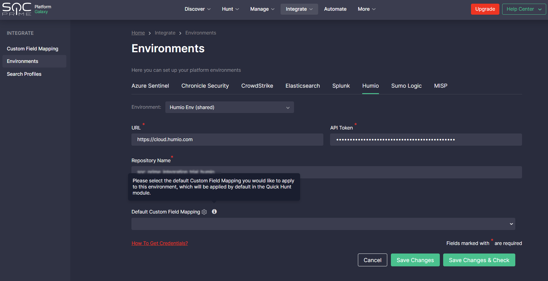Switch to the Chronicle Security tab
Image resolution: width=548 pixels, height=281 pixels.
point(205,86)
